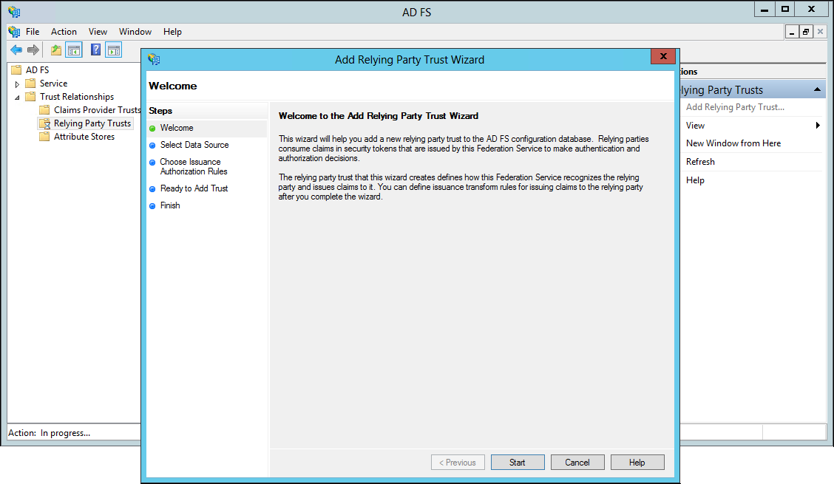Collapse the Relying Party Trusts actions section
Viewport: 834px width, 484px height.
pyautogui.click(x=818, y=89)
